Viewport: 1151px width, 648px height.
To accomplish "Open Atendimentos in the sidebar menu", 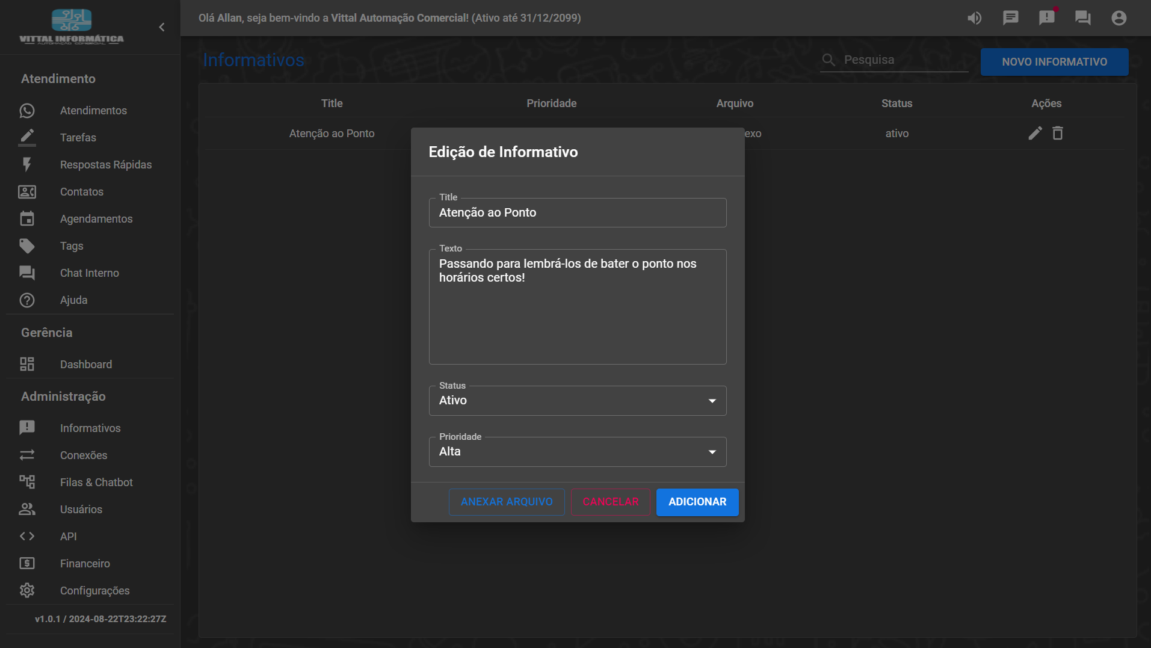I will point(93,111).
